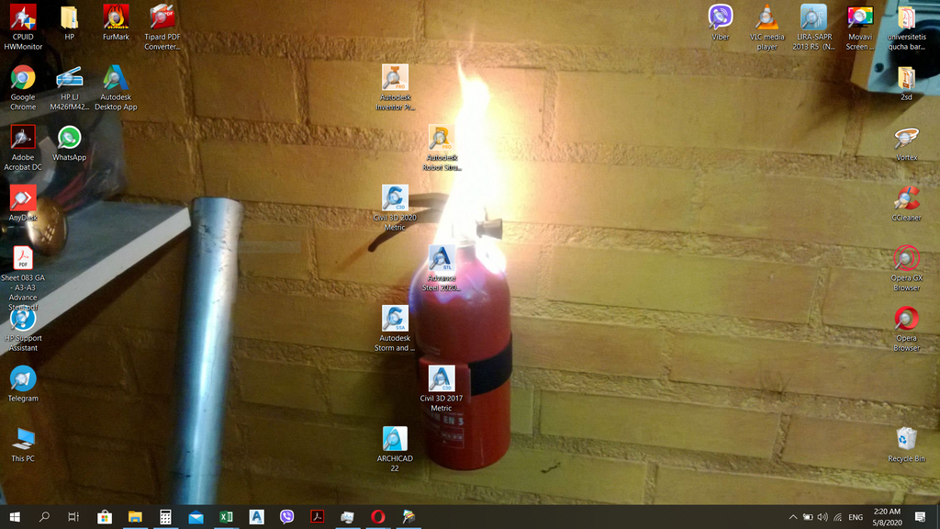Screen dimensions: 940x529
Task: Open Viber desktop shortcut
Action: coord(720,23)
